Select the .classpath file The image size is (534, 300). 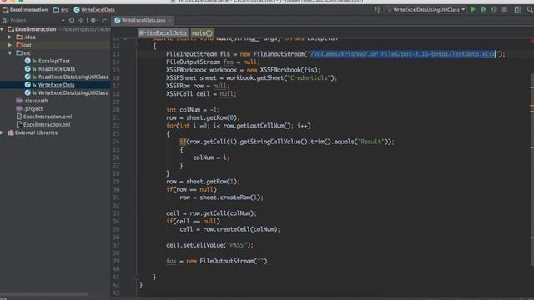tap(36, 101)
